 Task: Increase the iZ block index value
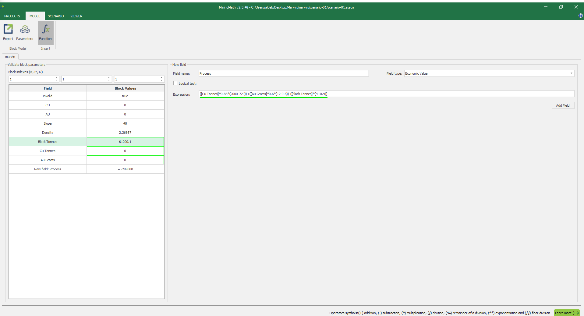click(161, 78)
